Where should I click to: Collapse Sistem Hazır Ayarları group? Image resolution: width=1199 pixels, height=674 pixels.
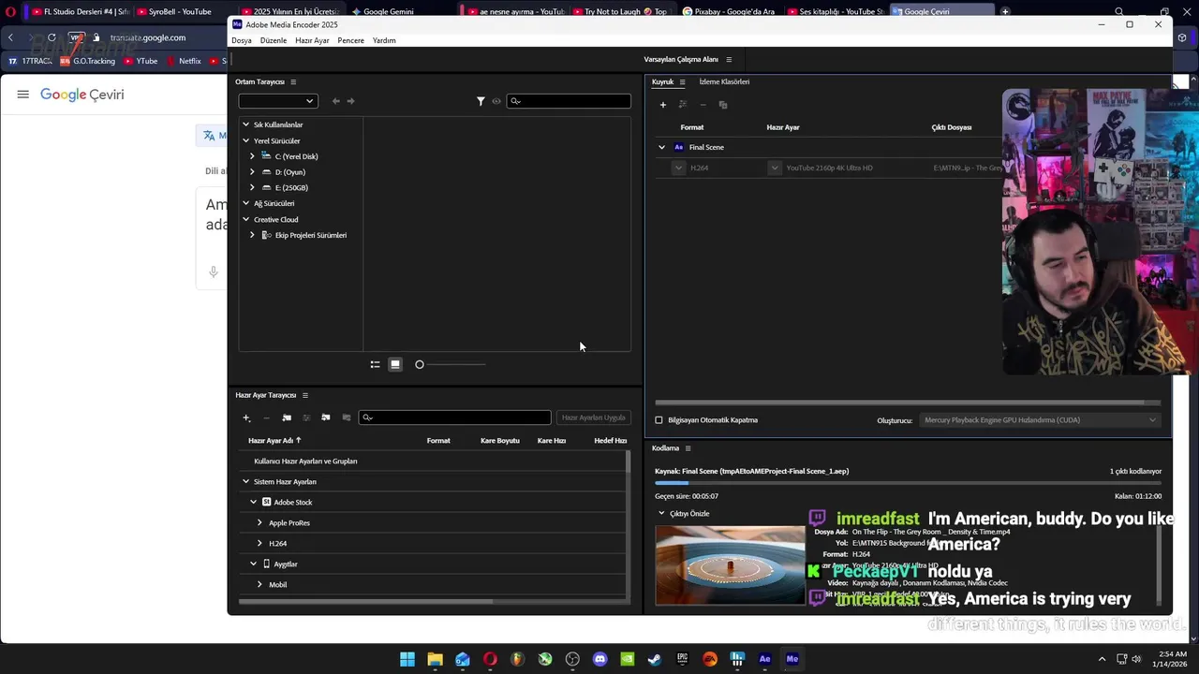246,482
